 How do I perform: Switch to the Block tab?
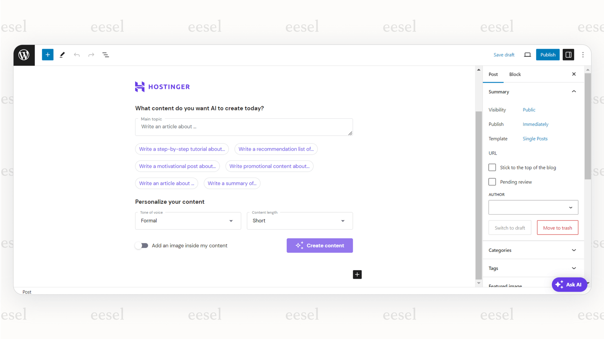515,74
